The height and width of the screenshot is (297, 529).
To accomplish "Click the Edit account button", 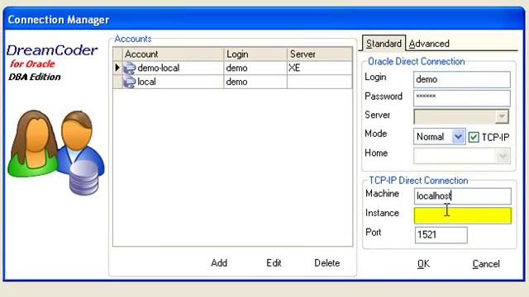I will point(274,263).
